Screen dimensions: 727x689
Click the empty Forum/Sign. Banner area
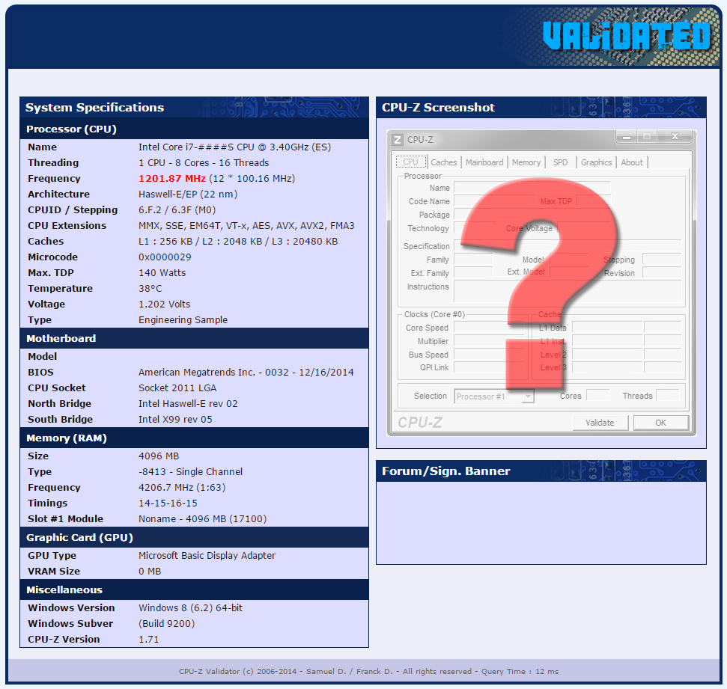(541, 523)
